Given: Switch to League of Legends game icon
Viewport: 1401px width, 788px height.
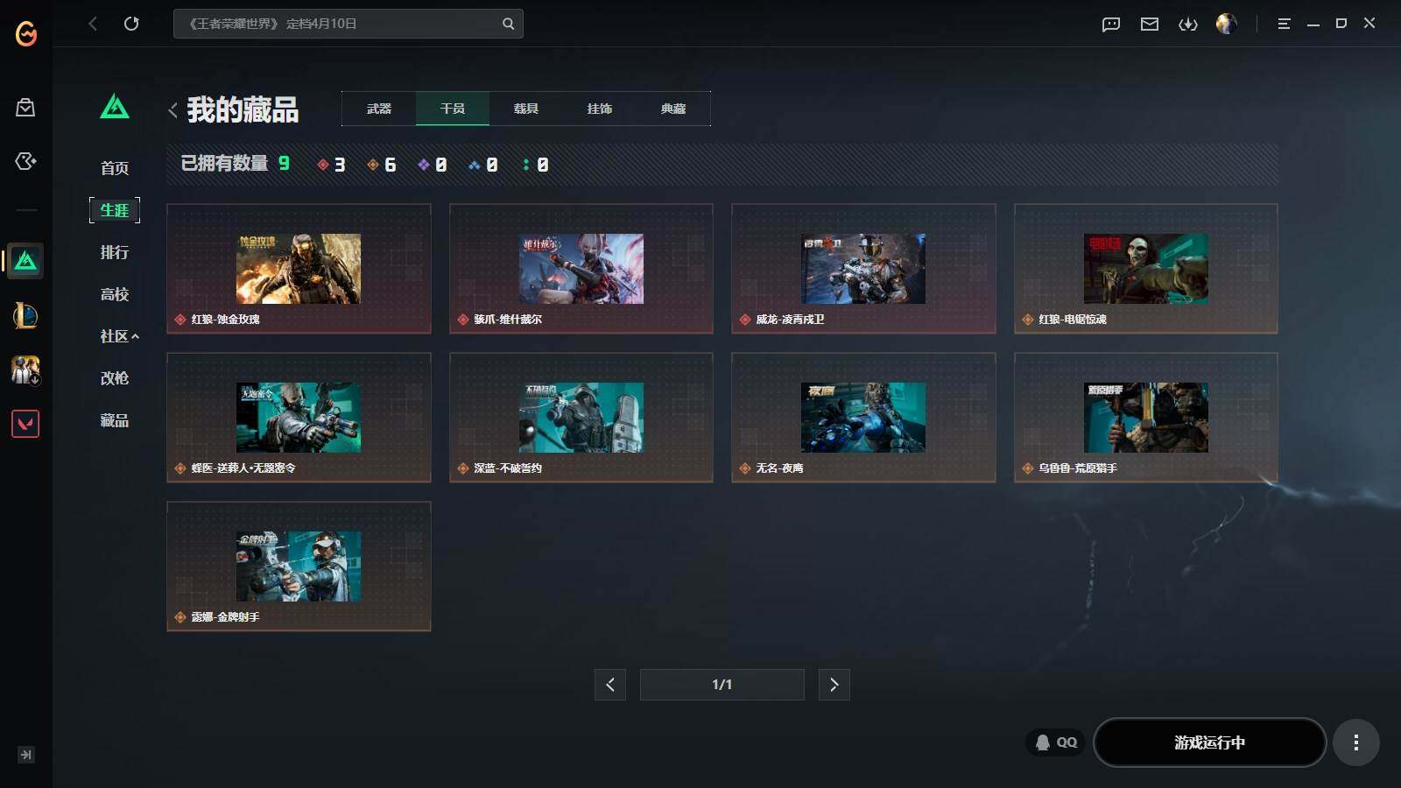Looking at the screenshot, I should pyautogui.click(x=25, y=315).
